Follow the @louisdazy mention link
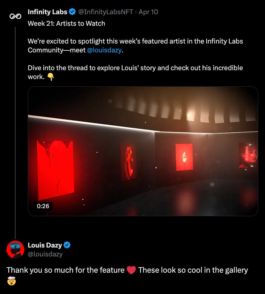This screenshot has width=265, height=294. tap(104, 50)
